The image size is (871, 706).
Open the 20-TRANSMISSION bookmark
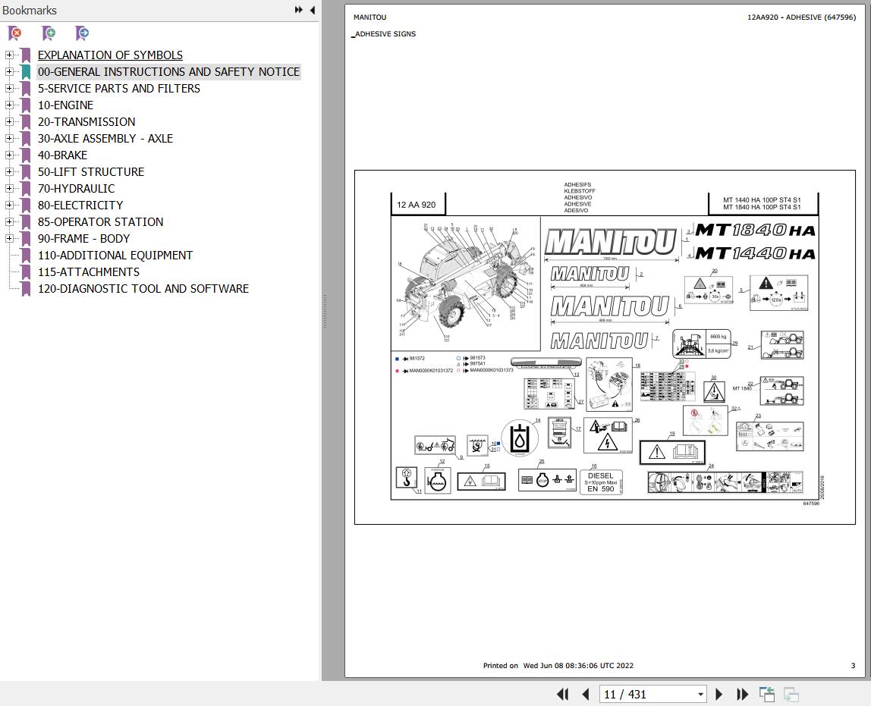[86, 121]
